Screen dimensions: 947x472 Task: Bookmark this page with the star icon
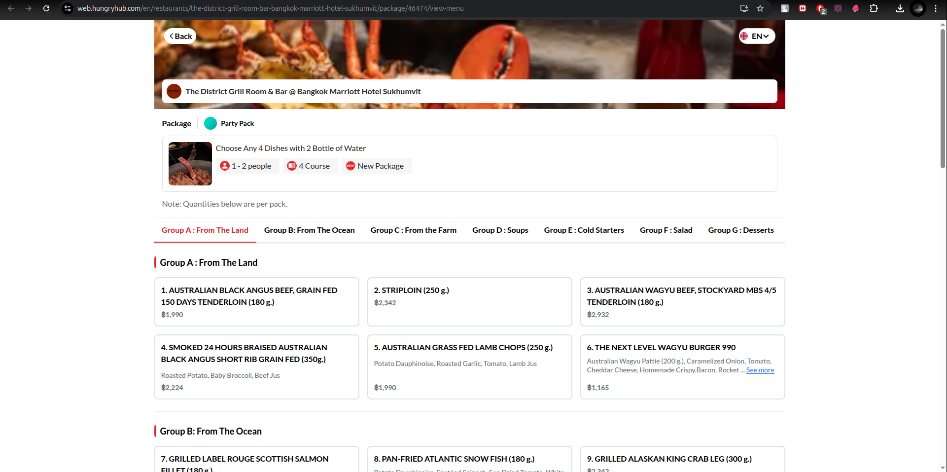760,8
